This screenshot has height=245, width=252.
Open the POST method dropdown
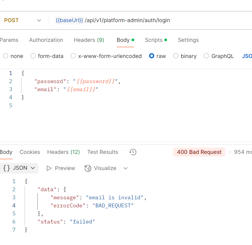23,20
